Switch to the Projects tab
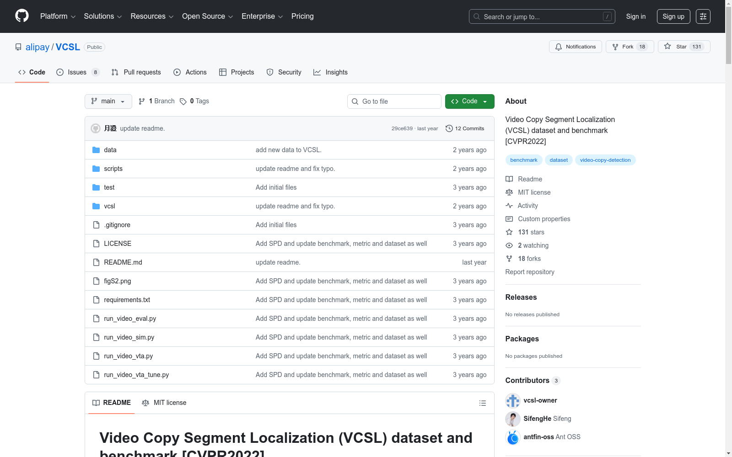This screenshot has width=732, height=457. click(x=237, y=72)
